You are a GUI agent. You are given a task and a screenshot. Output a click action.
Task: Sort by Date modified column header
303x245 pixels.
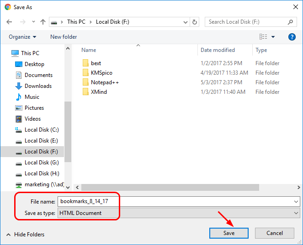click(x=218, y=50)
